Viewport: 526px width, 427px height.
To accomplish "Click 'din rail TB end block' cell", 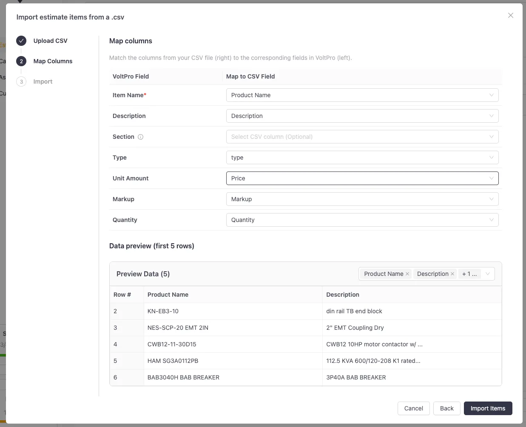I will point(412,311).
